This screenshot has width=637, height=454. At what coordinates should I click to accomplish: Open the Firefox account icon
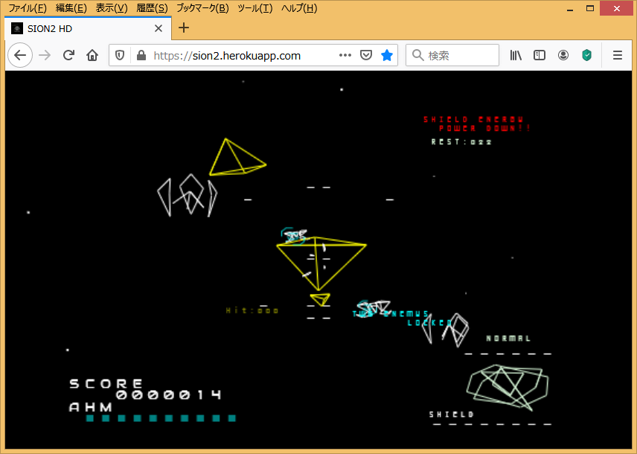tap(563, 55)
